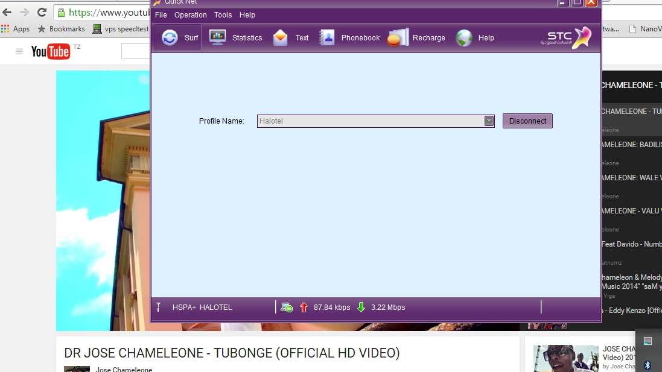662x372 pixels.
Task: Open Statistics monitor icon
Action: [217, 37]
